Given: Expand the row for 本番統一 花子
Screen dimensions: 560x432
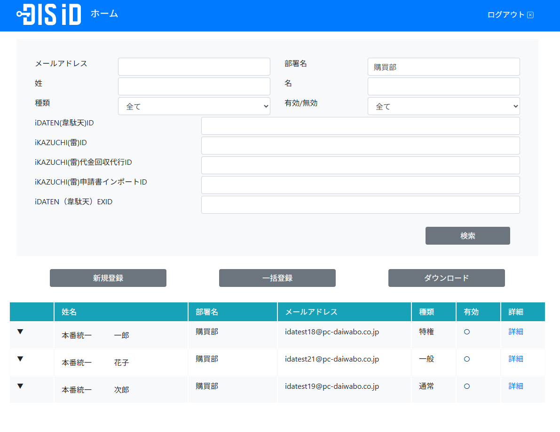Looking at the screenshot, I should click(x=20, y=359).
